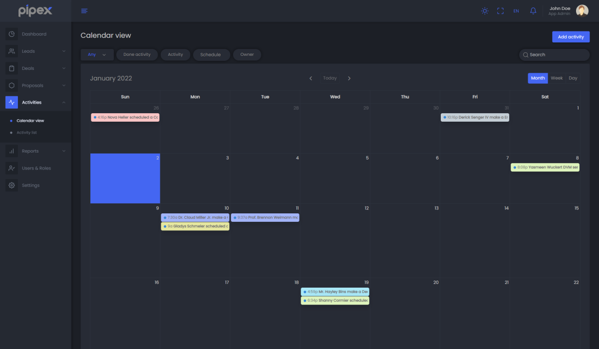Select the highlighted blue January 2 cell
Viewport: 599px width, 349px height.
pos(125,178)
